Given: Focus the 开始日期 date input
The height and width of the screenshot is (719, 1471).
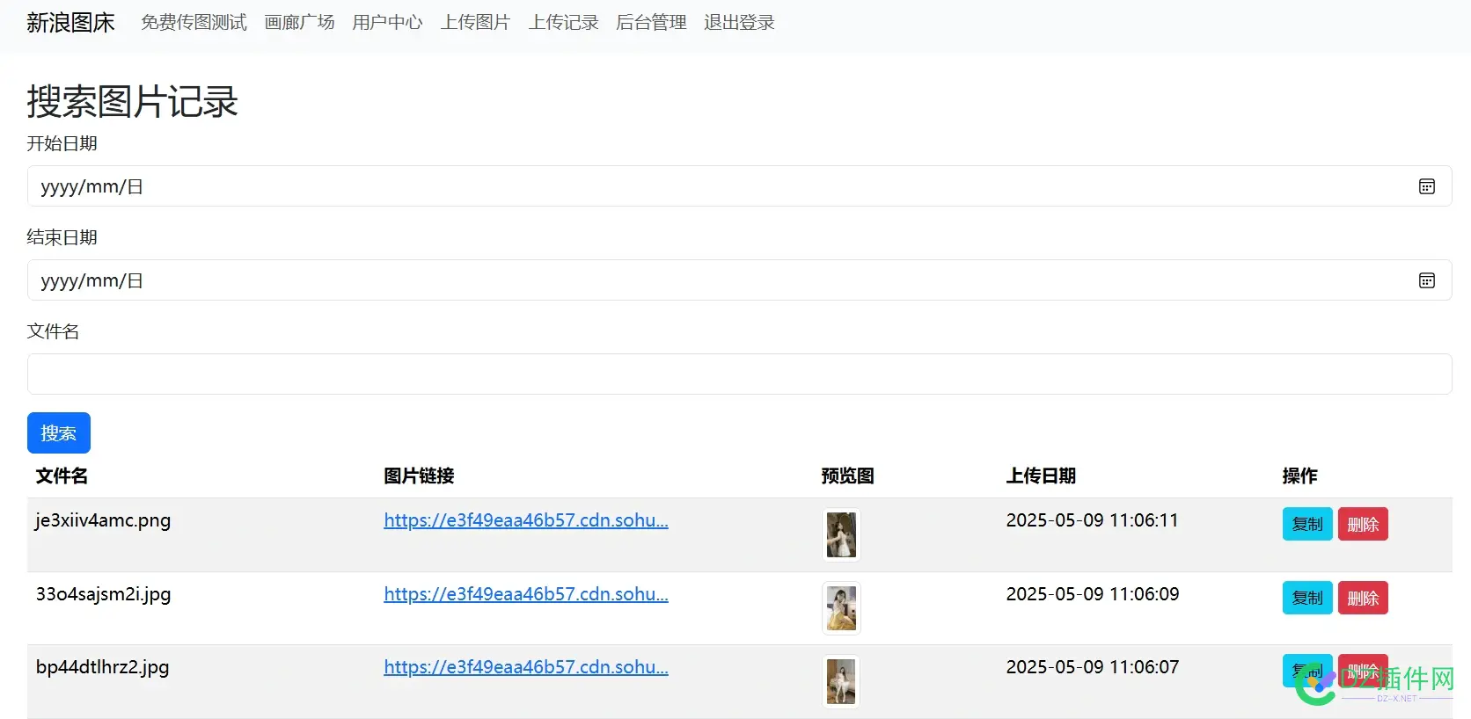Looking at the screenshot, I should coord(739,186).
